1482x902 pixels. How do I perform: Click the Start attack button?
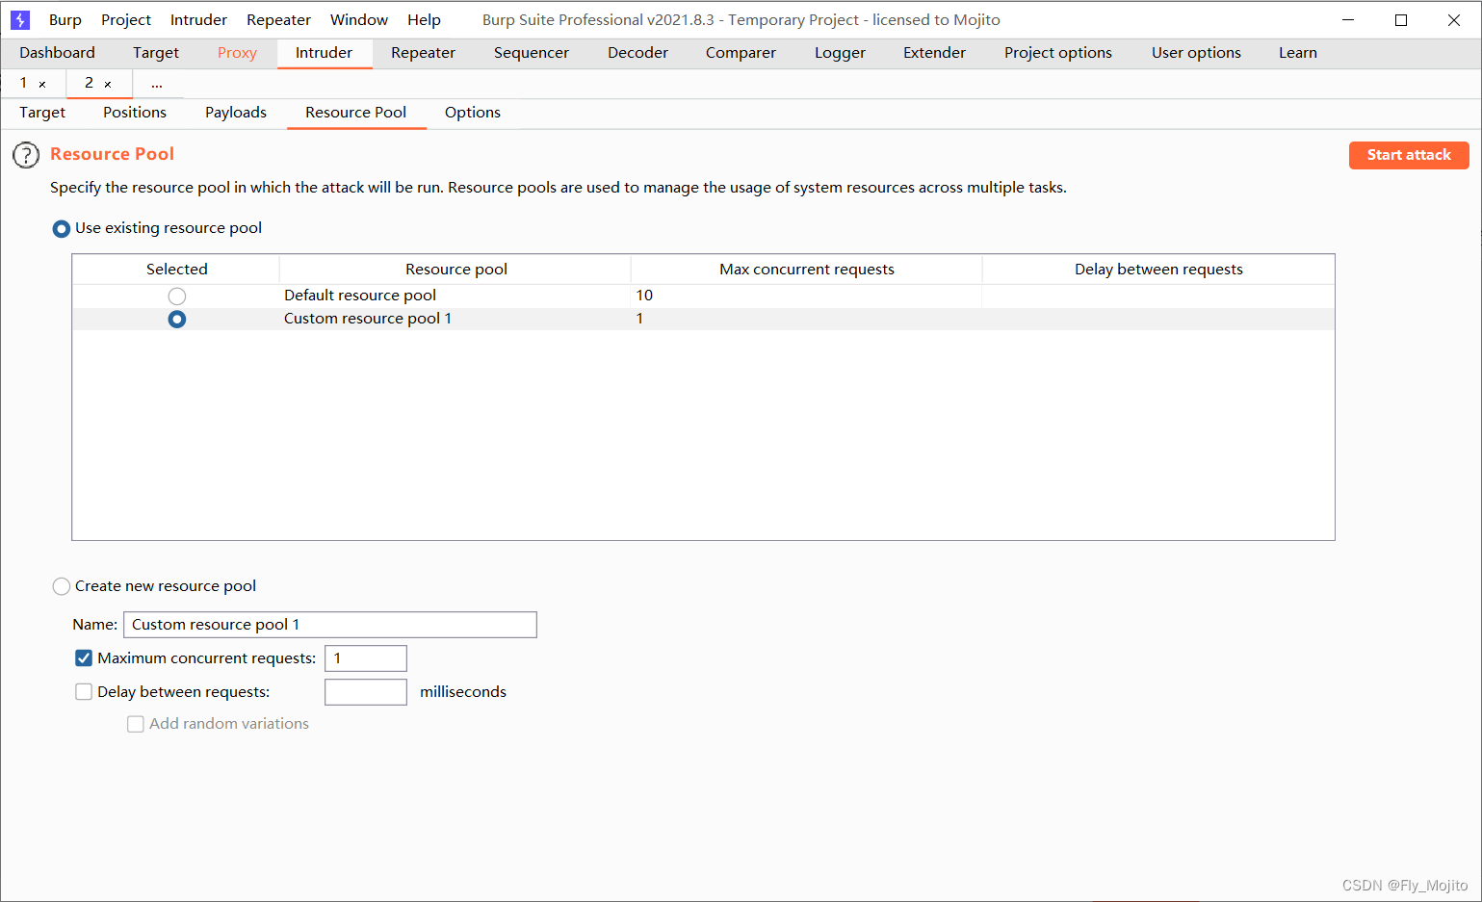[1409, 155]
